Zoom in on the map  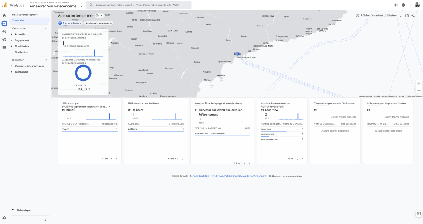418,83
